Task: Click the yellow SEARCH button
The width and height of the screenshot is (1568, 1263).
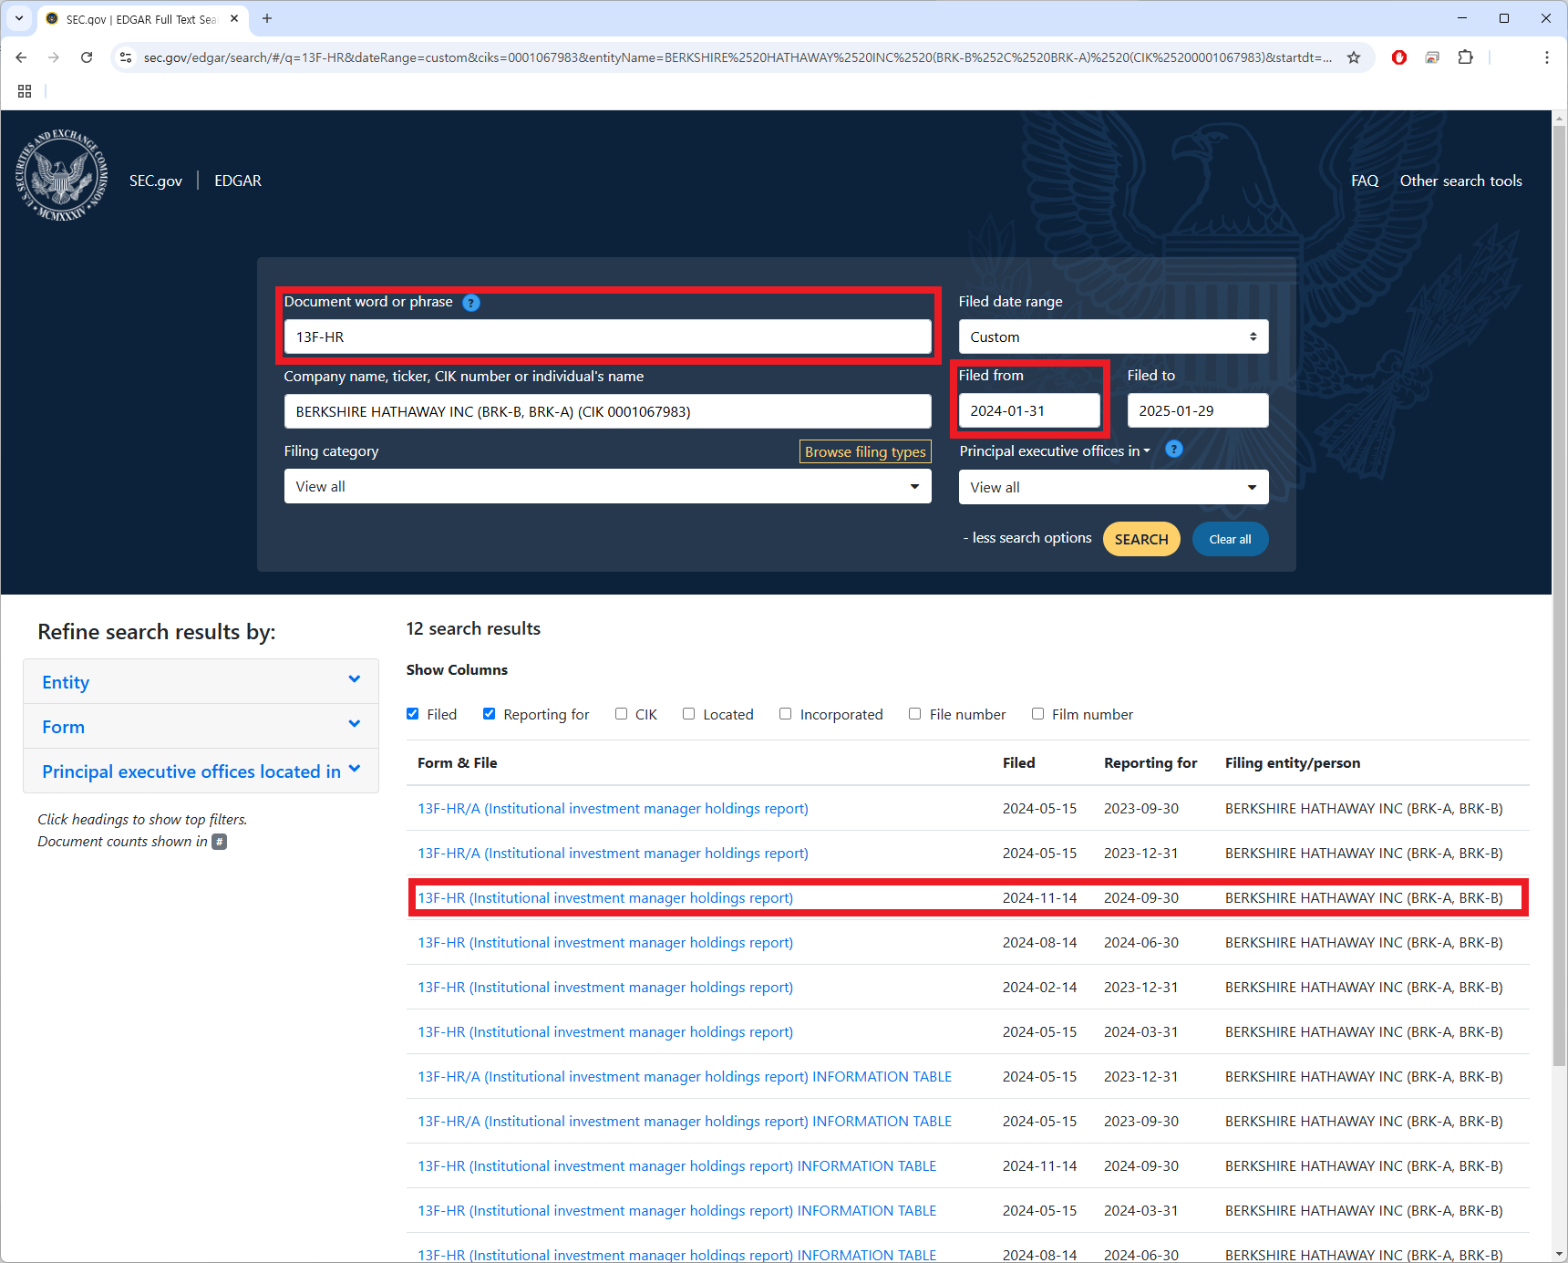Action: click(1141, 539)
